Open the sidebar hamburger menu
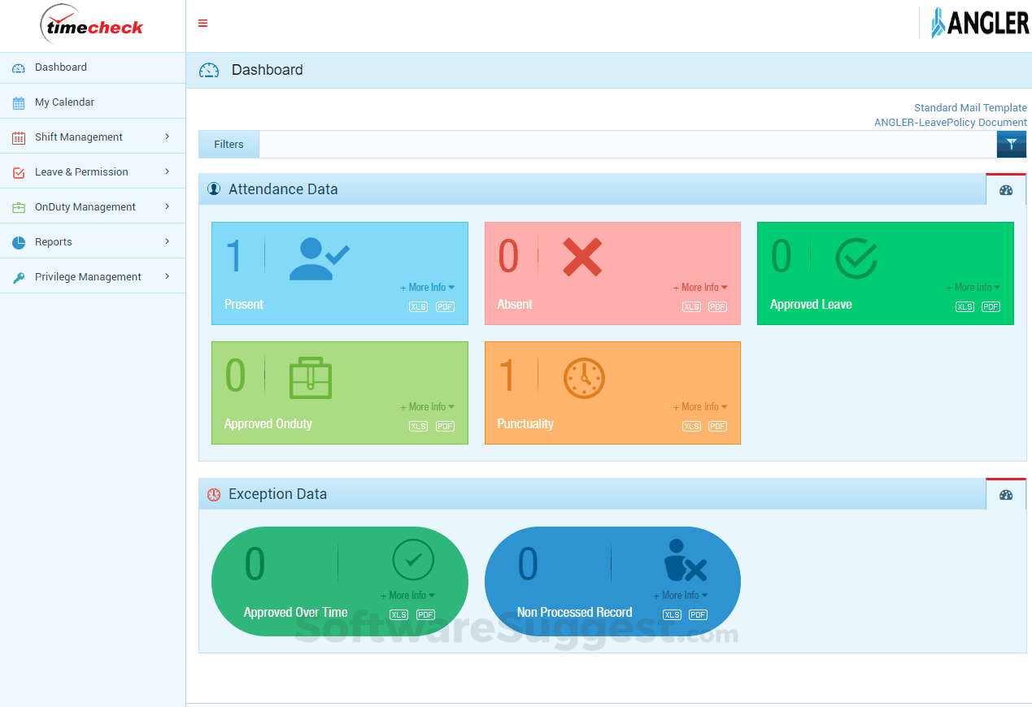This screenshot has width=1032, height=707. pos(202,24)
